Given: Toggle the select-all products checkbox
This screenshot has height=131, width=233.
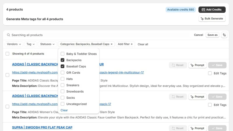Looking at the screenshot, I should [8, 54].
